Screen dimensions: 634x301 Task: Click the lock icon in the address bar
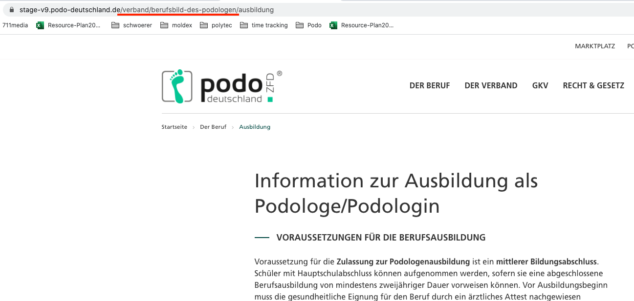12,10
